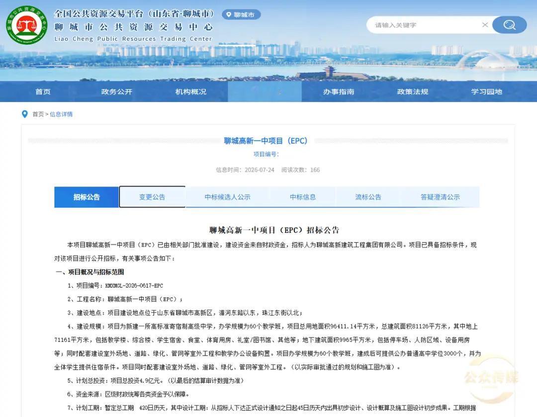This screenshot has height=417, width=537.
Task: Click the blue search magnifier button
Action: (x=509, y=25)
